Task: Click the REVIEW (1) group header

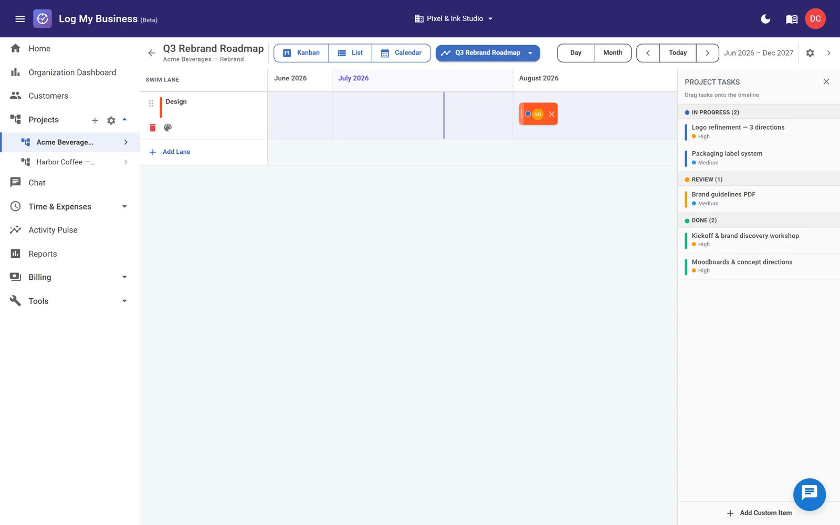Action: [759, 180]
